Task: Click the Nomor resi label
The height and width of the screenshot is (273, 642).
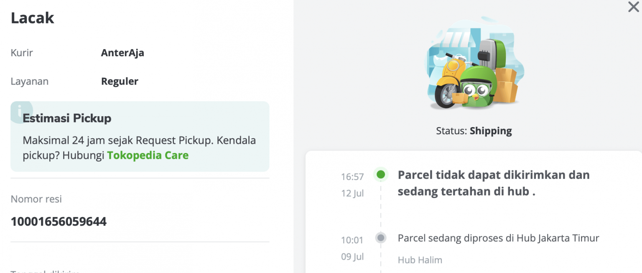Action: [36, 199]
